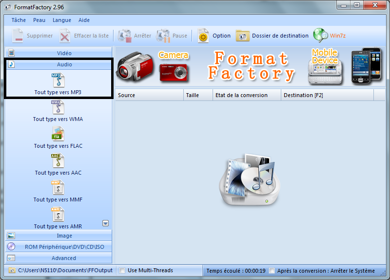
Task: Click the down arrow in audio list
Action: 105,223
